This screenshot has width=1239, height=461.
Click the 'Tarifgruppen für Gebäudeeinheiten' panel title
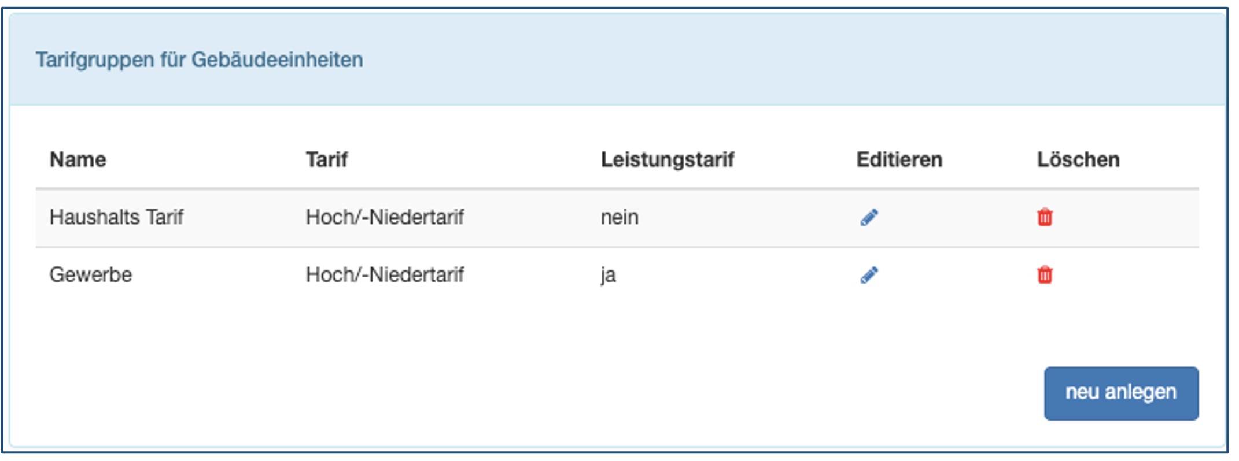(x=200, y=60)
